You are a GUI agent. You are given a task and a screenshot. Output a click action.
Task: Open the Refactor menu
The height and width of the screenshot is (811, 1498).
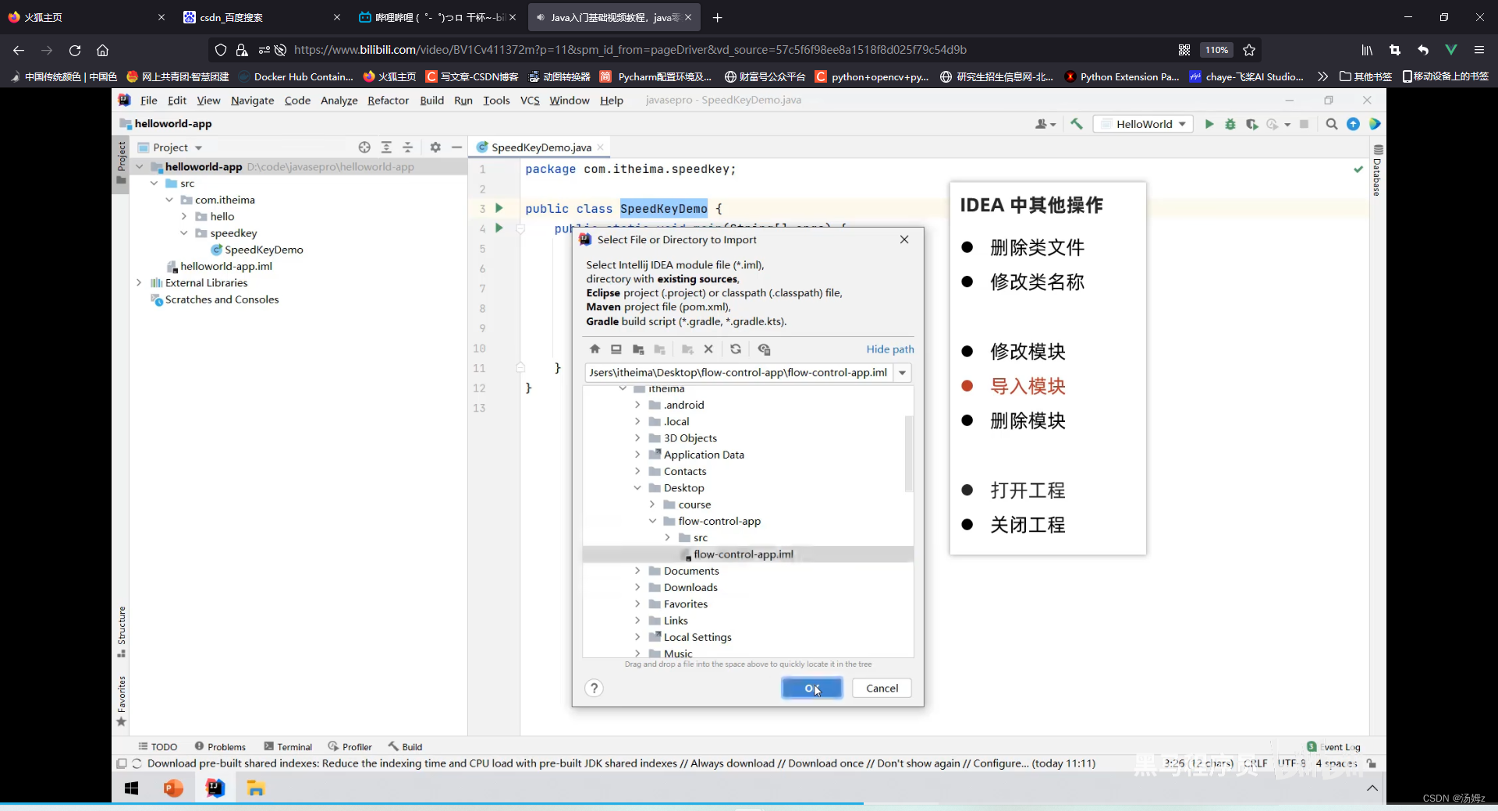coord(388,101)
